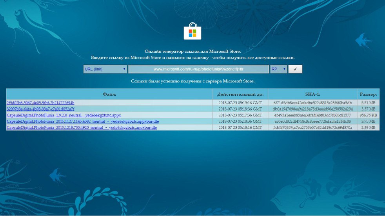Screen dimensions: 385x216
Task: Select SHA-1 hash starting 5cb5f70357cc
Action: [x=312, y=127]
